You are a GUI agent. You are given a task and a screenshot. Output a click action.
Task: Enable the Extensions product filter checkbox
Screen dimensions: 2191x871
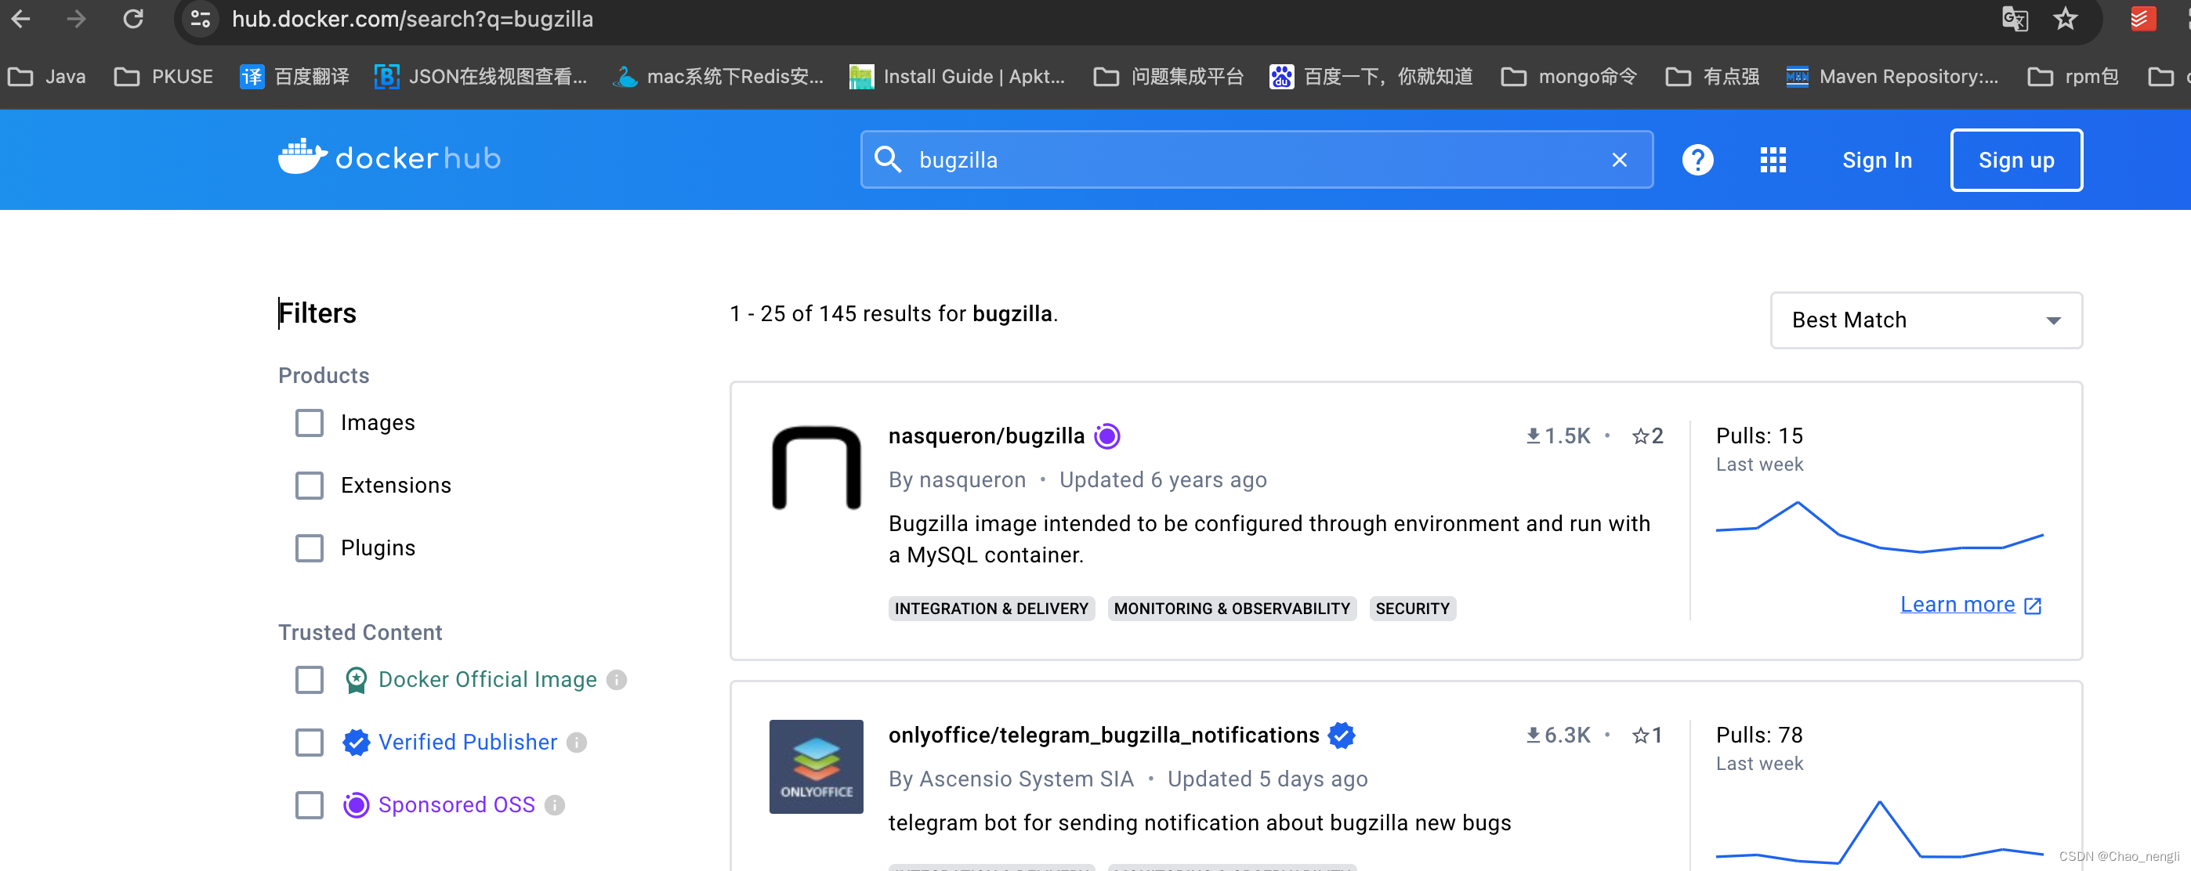pos(307,484)
